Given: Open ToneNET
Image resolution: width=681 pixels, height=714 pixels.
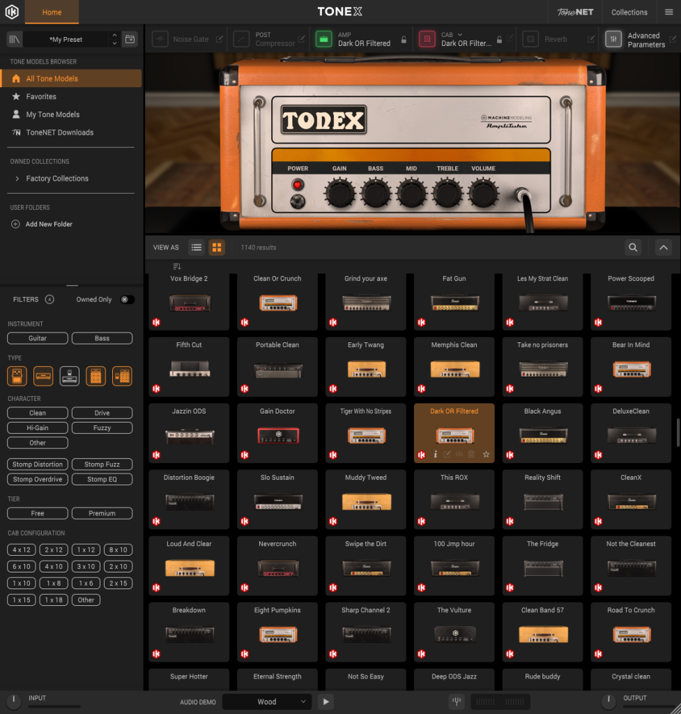Looking at the screenshot, I should 575,12.
